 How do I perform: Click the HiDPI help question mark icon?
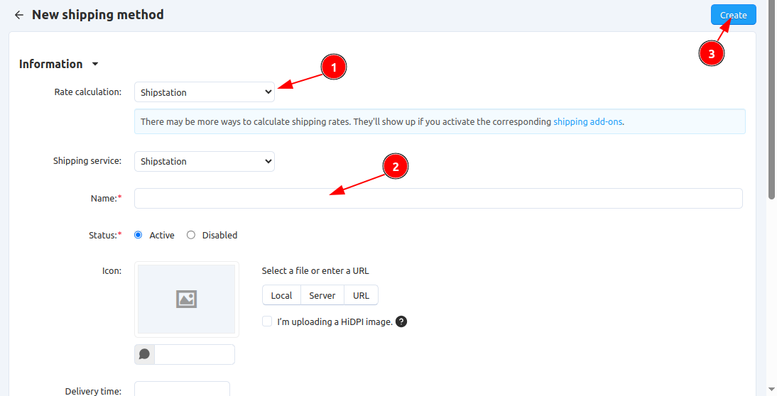click(401, 321)
